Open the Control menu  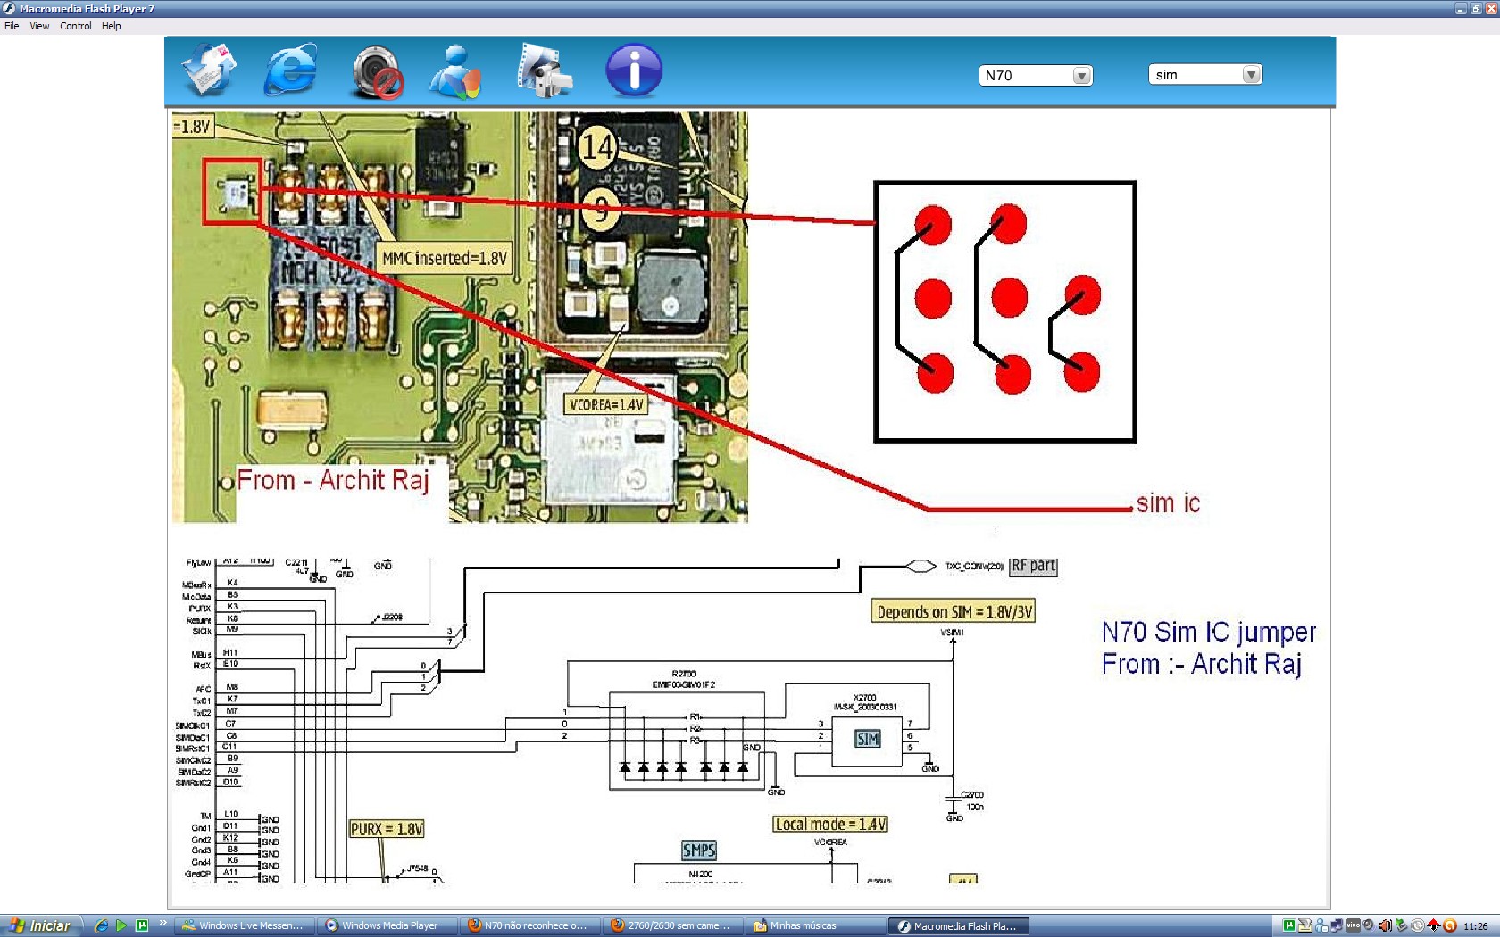(76, 26)
